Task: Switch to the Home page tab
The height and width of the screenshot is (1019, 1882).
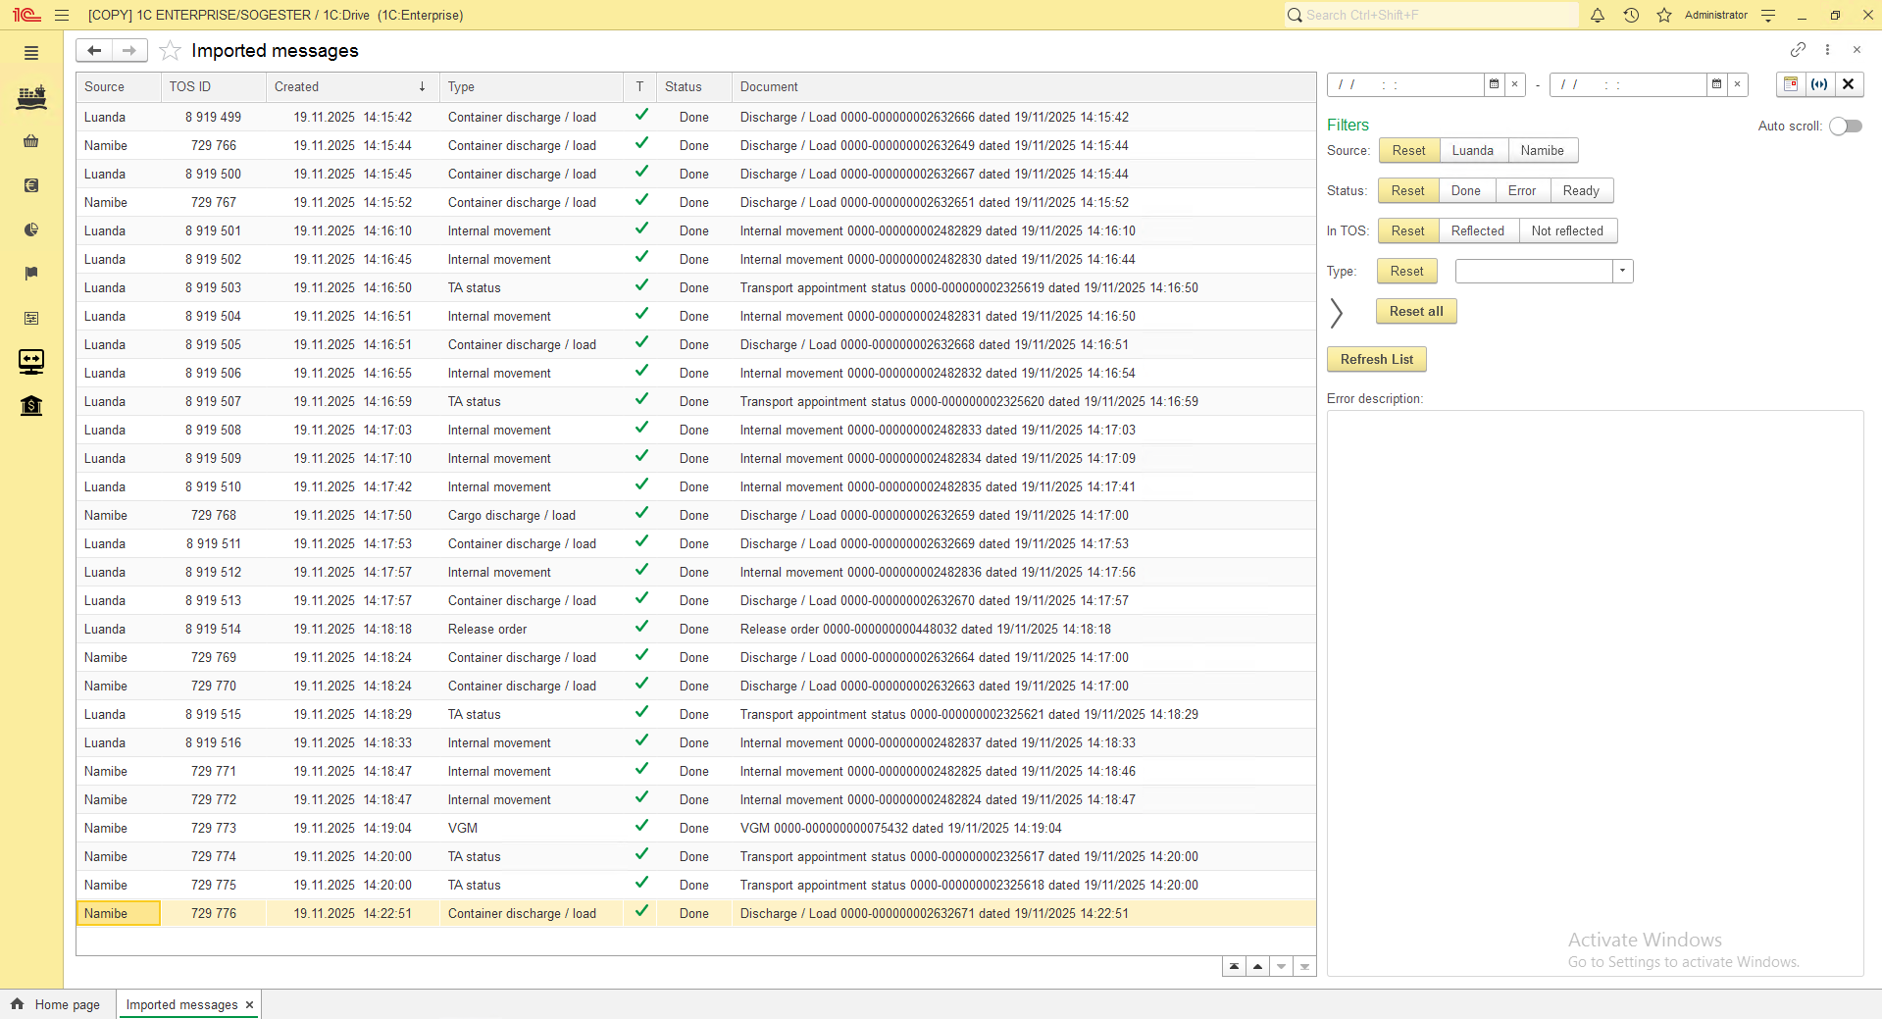Action: point(57,1004)
